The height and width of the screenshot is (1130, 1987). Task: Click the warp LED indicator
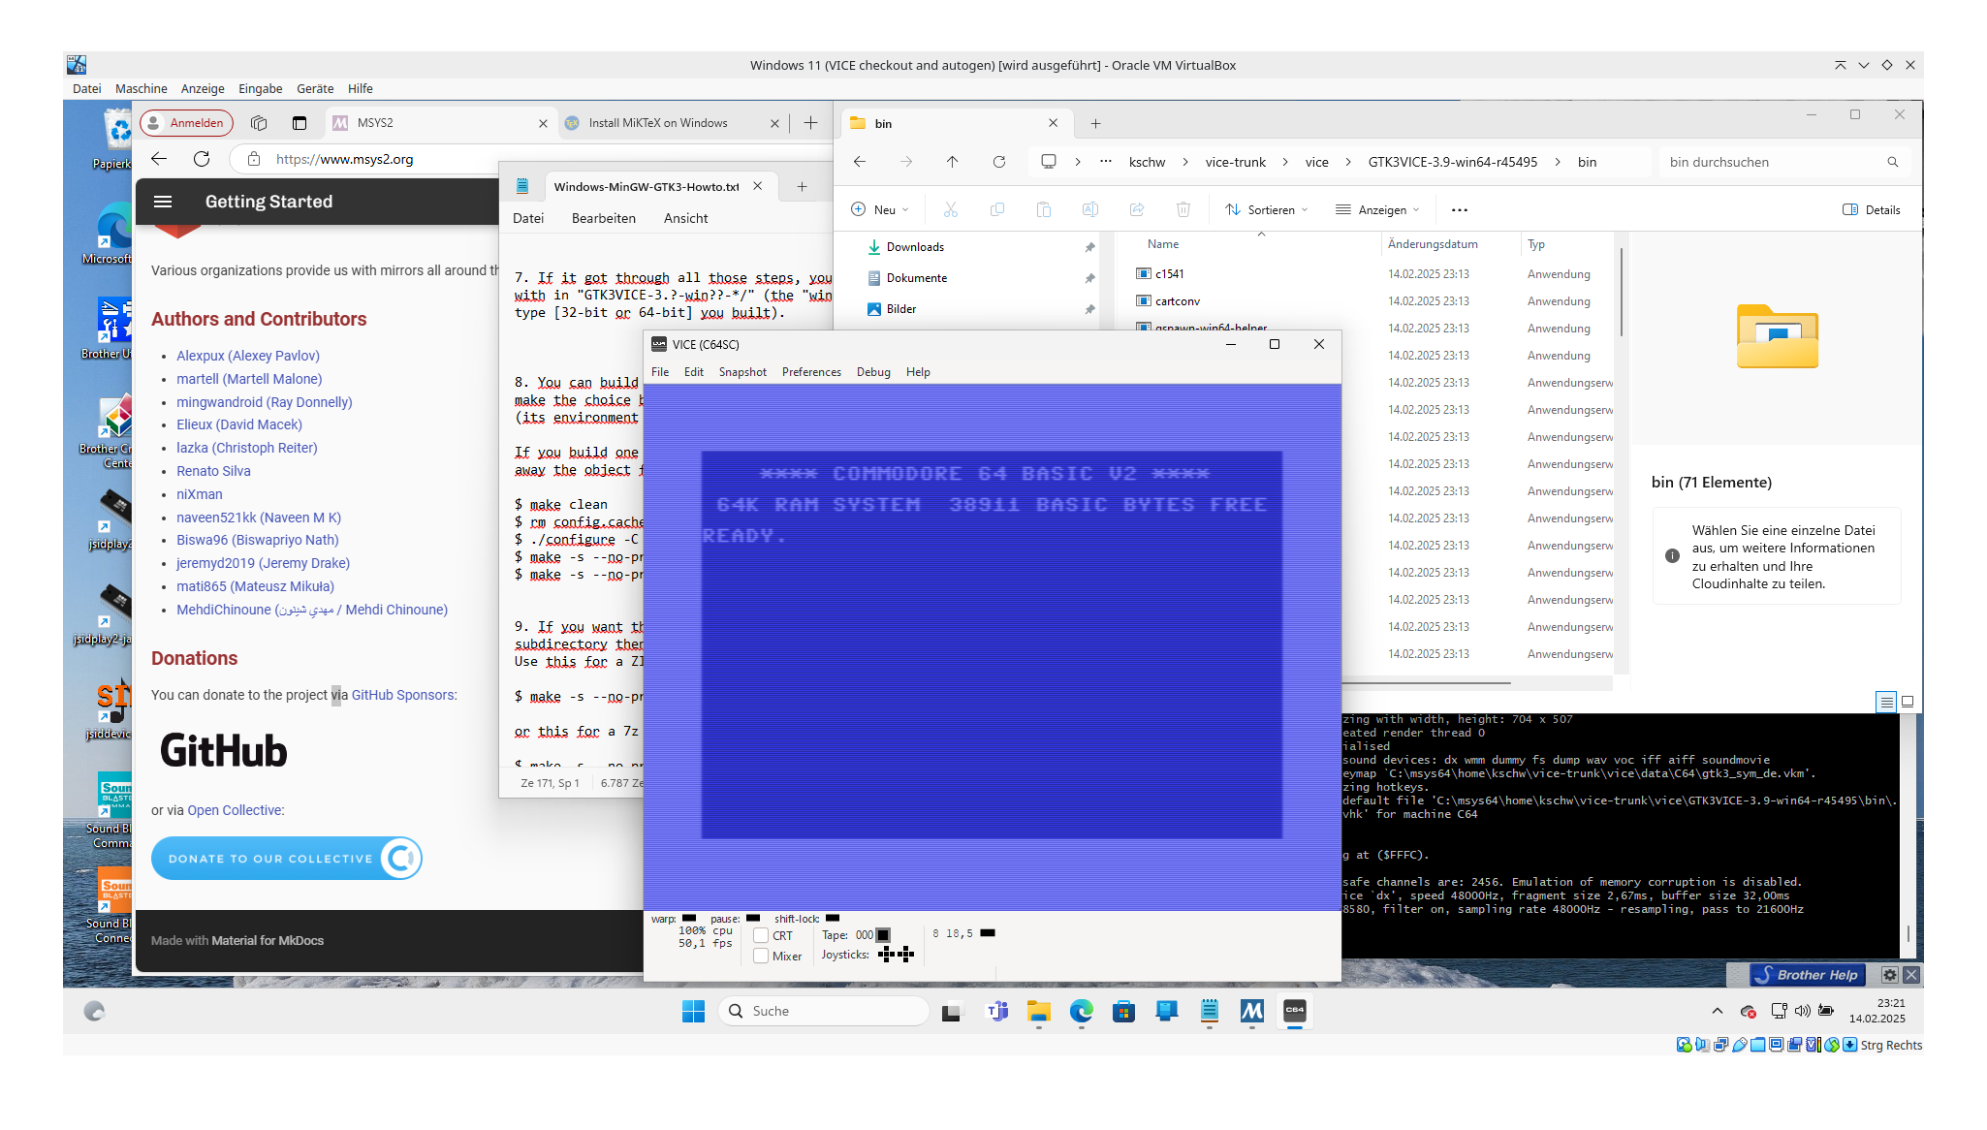coord(689,918)
